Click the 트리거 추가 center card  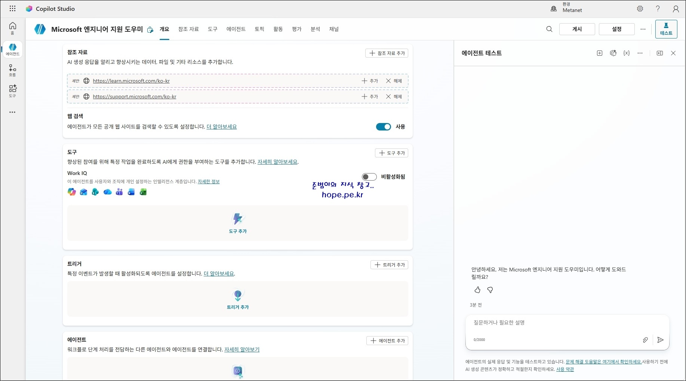[x=238, y=299]
